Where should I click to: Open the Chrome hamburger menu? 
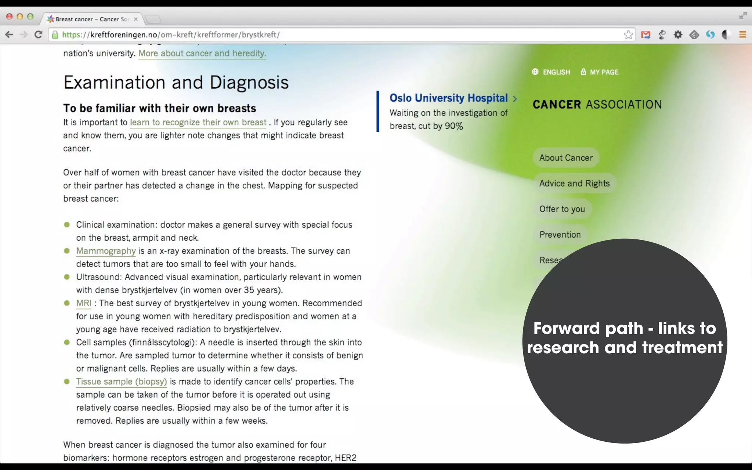(742, 35)
